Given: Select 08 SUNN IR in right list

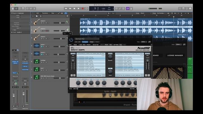Looking at the screenshot, I should (129, 68).
